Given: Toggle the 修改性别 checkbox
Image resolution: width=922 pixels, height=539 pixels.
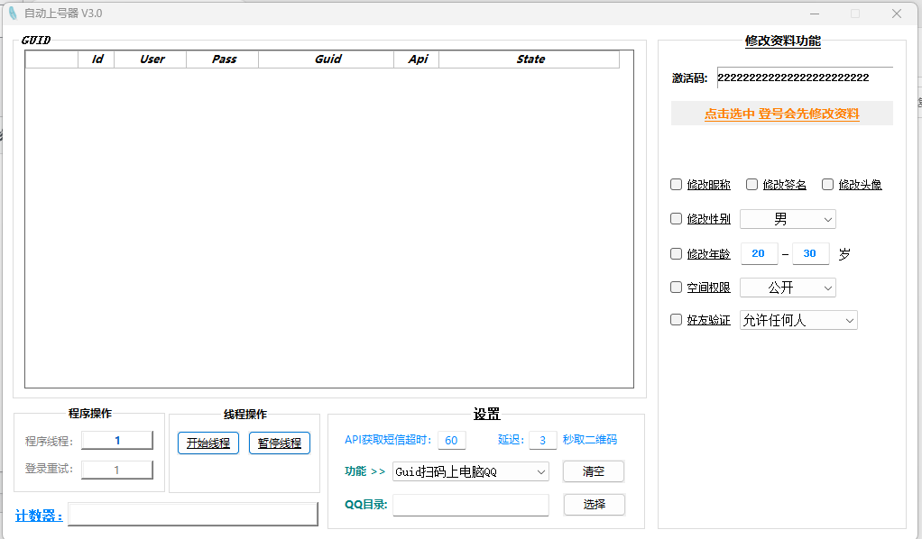Looking at the screenshot, I should pyautogui.click(x=676, y=219).
